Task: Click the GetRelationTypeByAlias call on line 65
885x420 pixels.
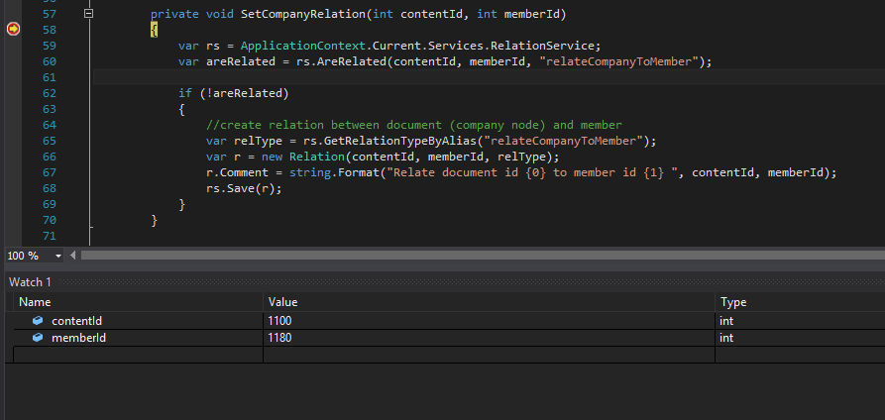Action: [x=400, y=141]
